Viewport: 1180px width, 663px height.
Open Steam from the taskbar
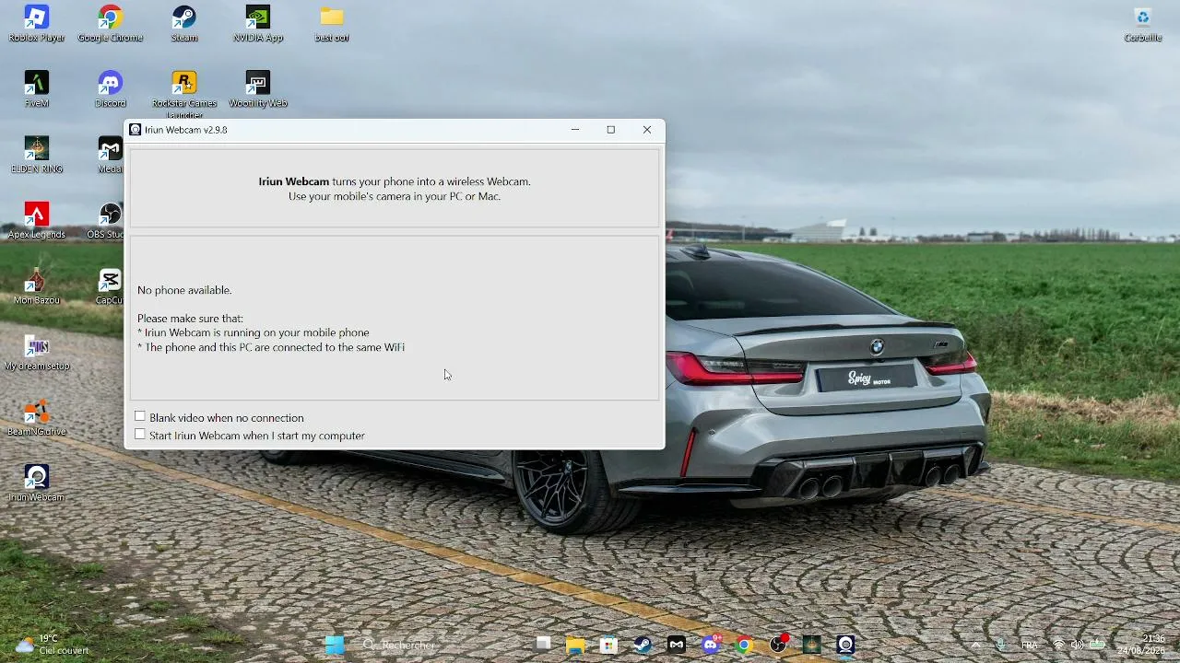(643, 645)
